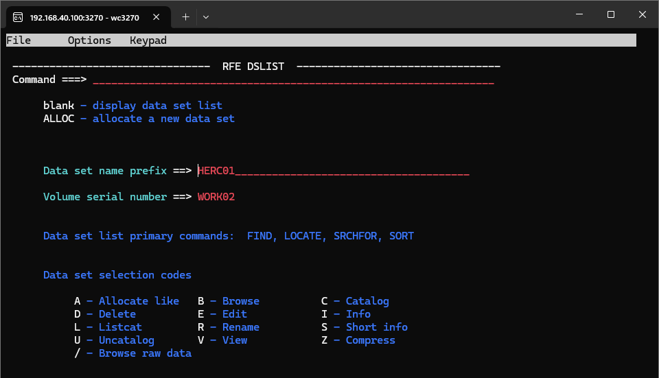The width and height of the screenshot is (659, 378).
Task: Open the File menu
Action: (19, 40)
